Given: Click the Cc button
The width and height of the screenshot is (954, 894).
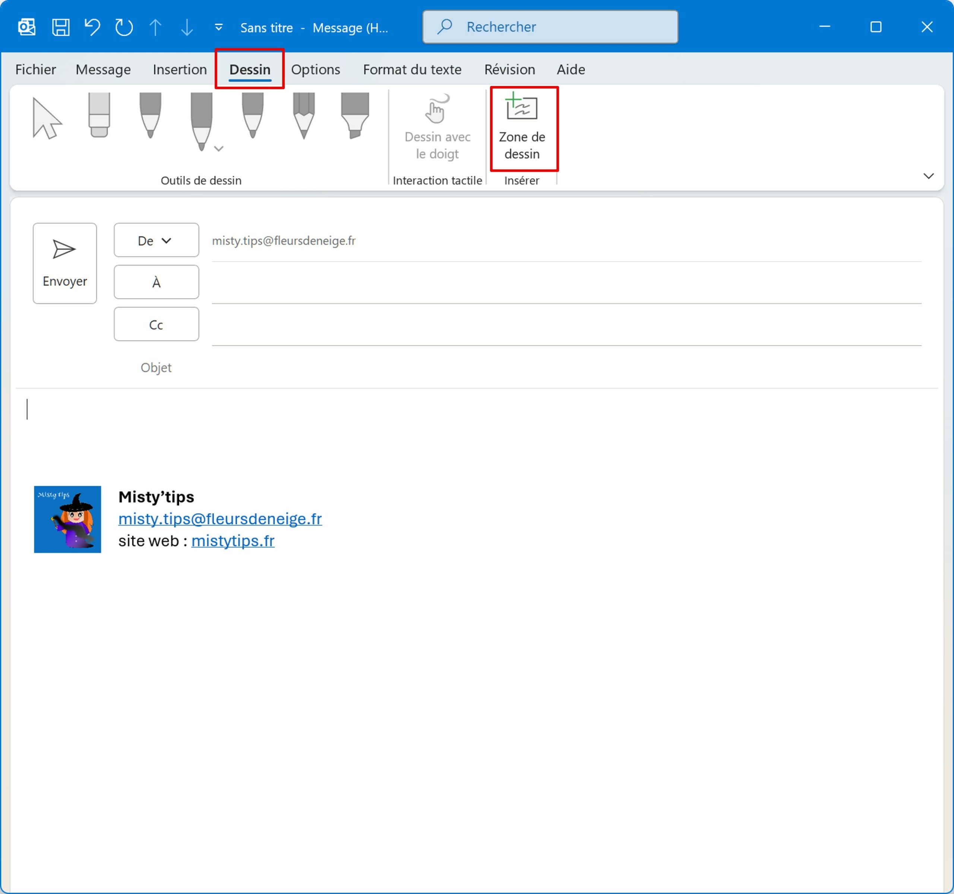Looking at the screenshot, I should pyautogui.click(x=156, y=324).
